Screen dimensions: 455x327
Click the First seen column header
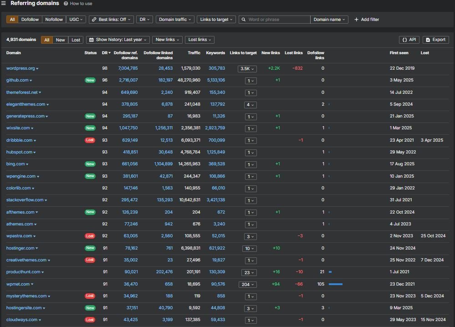399,53
